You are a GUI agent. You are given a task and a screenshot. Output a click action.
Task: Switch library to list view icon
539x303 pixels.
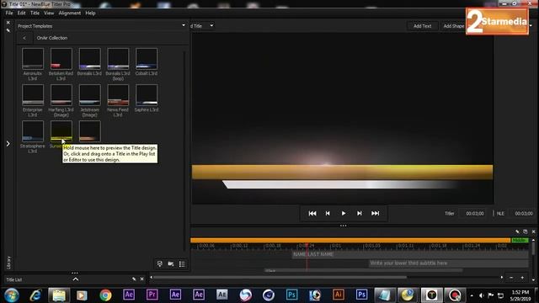182,263
